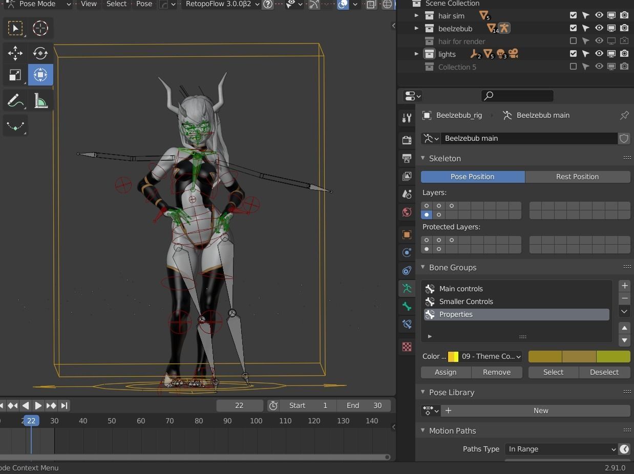Open the Pose menu

tap(144, 4)
